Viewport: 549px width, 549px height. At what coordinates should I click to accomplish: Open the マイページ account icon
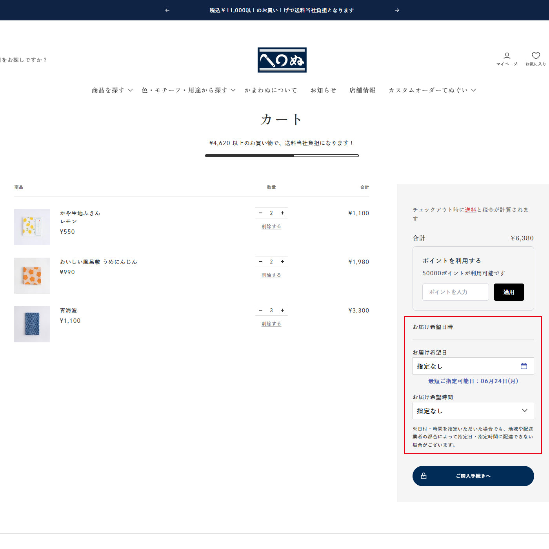(x=507, y=58)
